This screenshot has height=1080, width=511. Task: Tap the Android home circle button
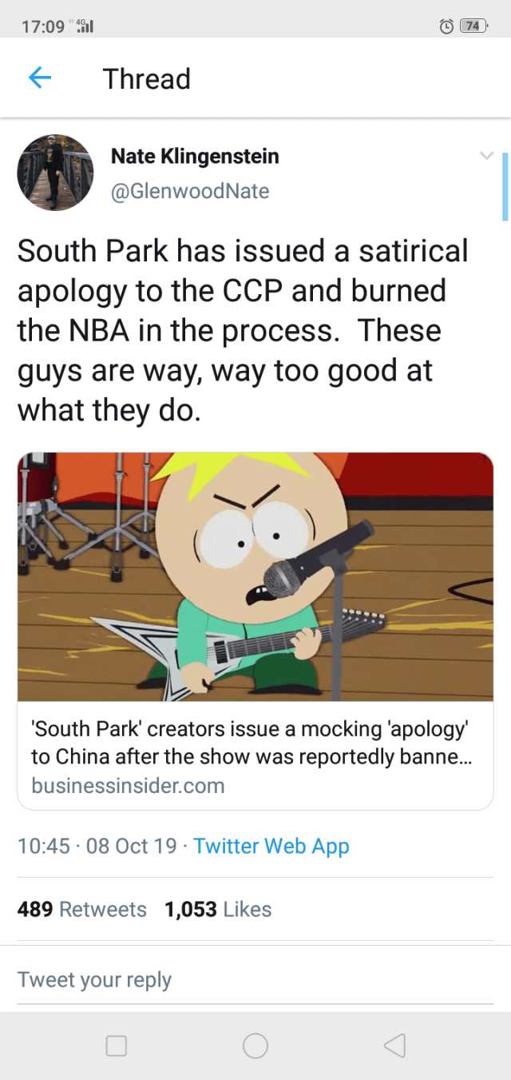pos(255,1046)
